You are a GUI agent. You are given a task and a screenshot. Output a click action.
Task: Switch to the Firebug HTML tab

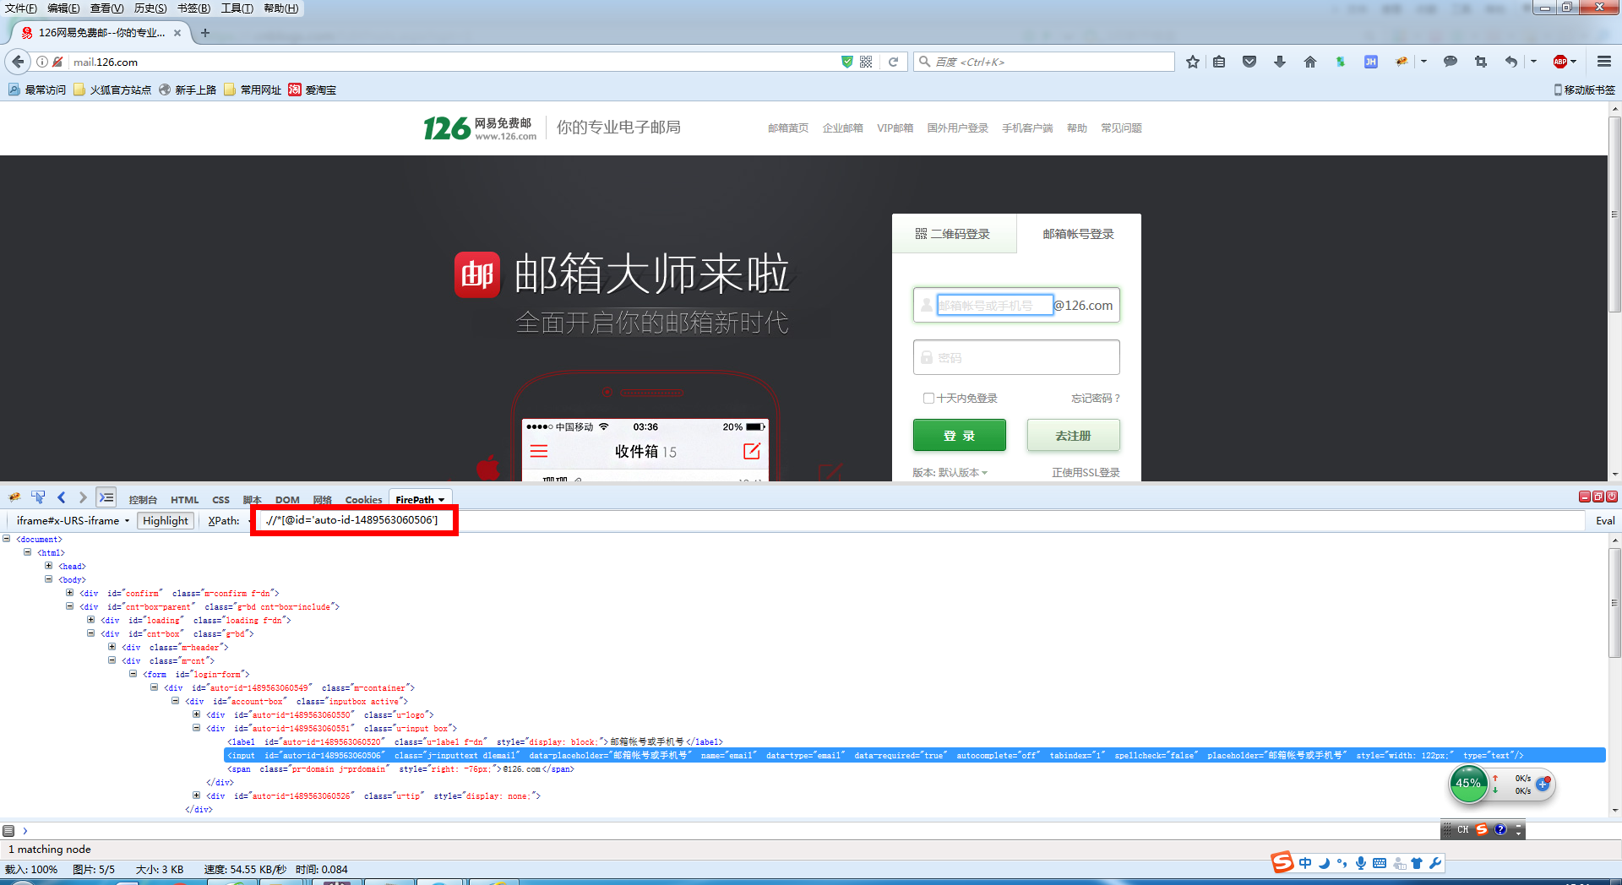(184, 500)
